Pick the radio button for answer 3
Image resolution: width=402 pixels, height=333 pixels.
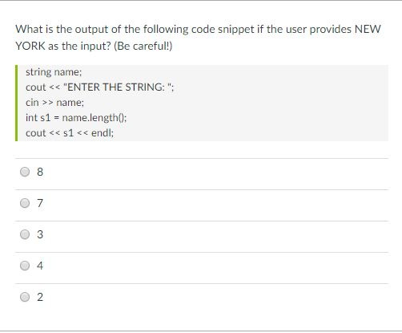click(x=25, y=234)
